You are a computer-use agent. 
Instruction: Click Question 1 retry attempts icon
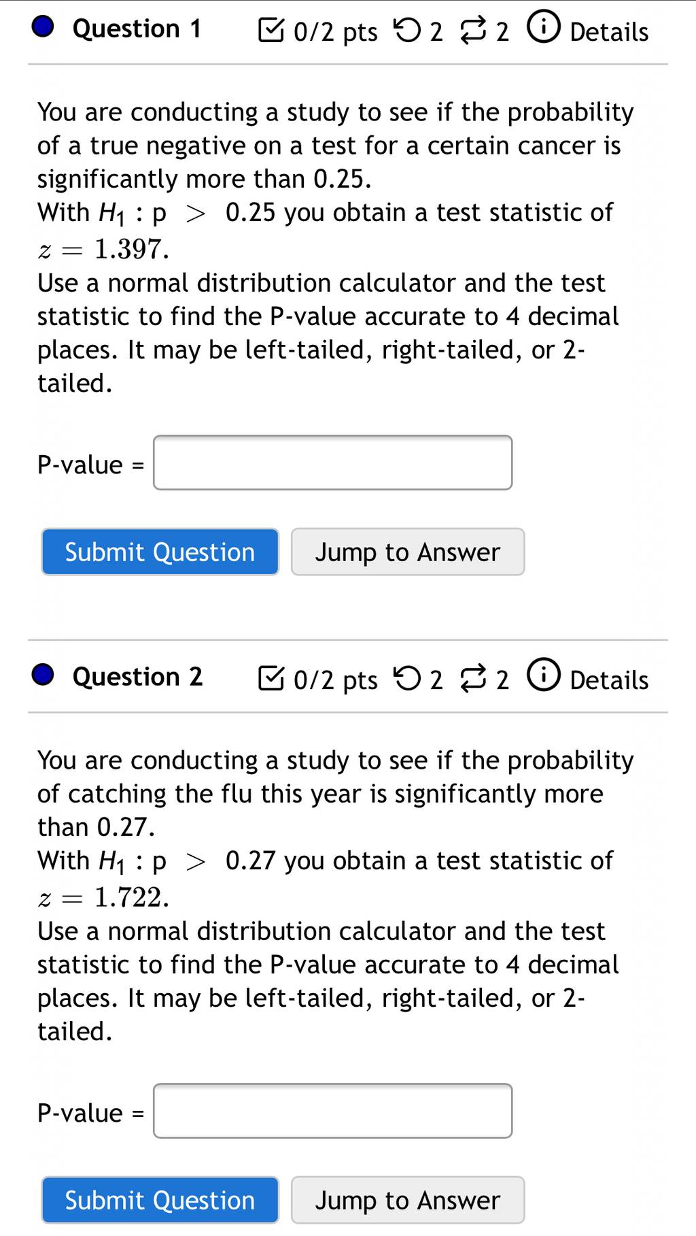pos(408,30)
